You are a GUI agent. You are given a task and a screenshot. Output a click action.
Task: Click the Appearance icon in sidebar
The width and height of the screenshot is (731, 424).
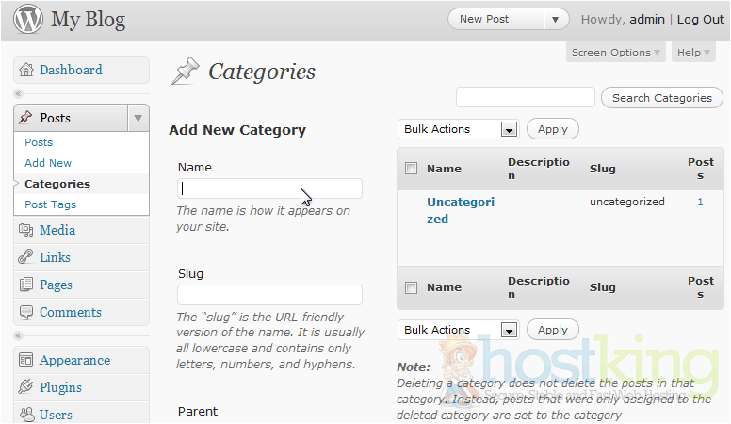[25, 360]
